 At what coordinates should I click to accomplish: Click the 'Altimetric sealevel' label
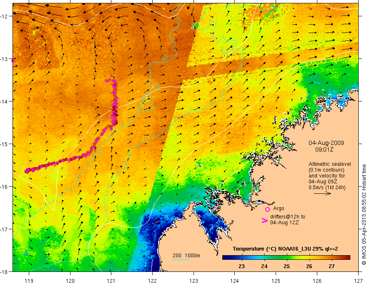click(330, 164)
